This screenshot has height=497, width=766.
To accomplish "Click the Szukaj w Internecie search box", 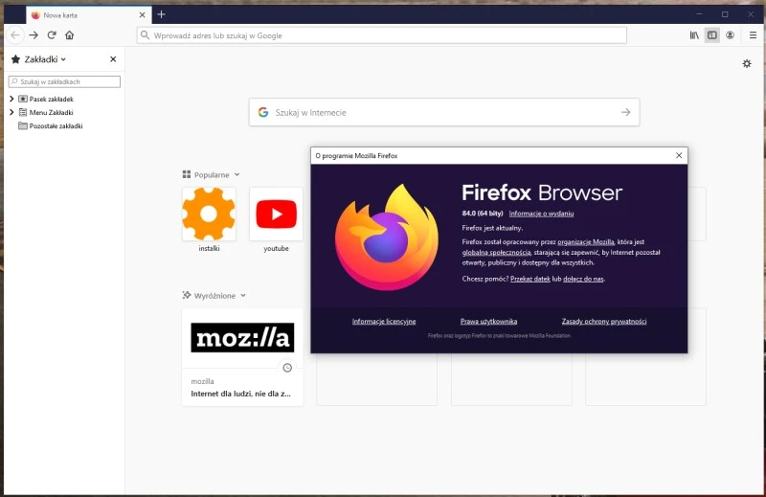I will (x=444, y=112).
